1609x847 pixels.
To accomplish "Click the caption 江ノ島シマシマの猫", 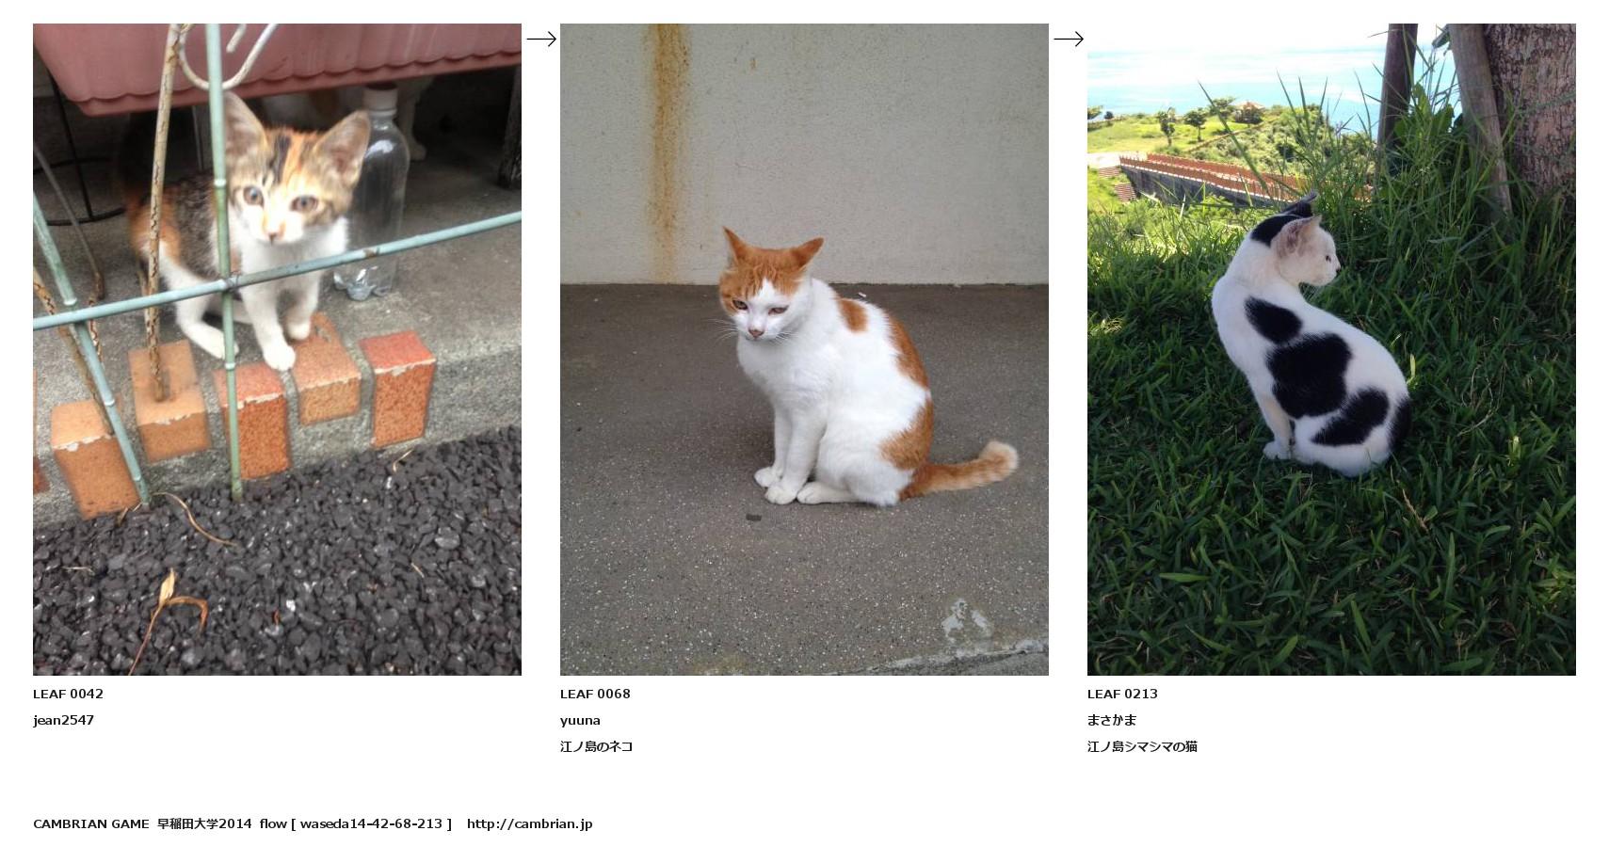I will click(x=1142, y=746).
